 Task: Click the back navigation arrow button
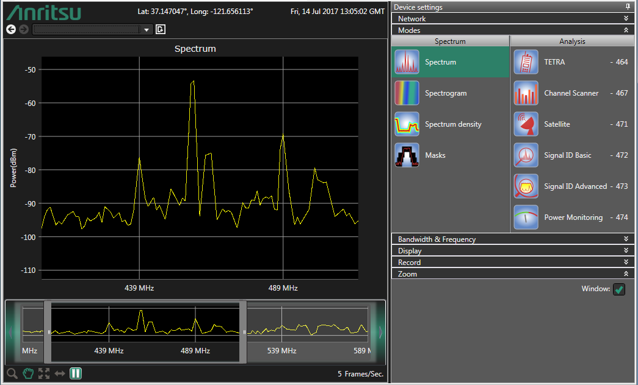11,29
